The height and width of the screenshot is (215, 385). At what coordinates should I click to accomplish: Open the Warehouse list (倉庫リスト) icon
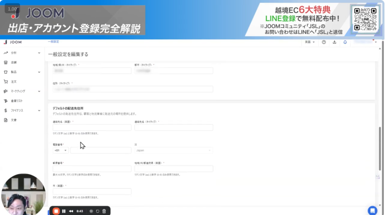pyautogui.click(x=6, y=101)
